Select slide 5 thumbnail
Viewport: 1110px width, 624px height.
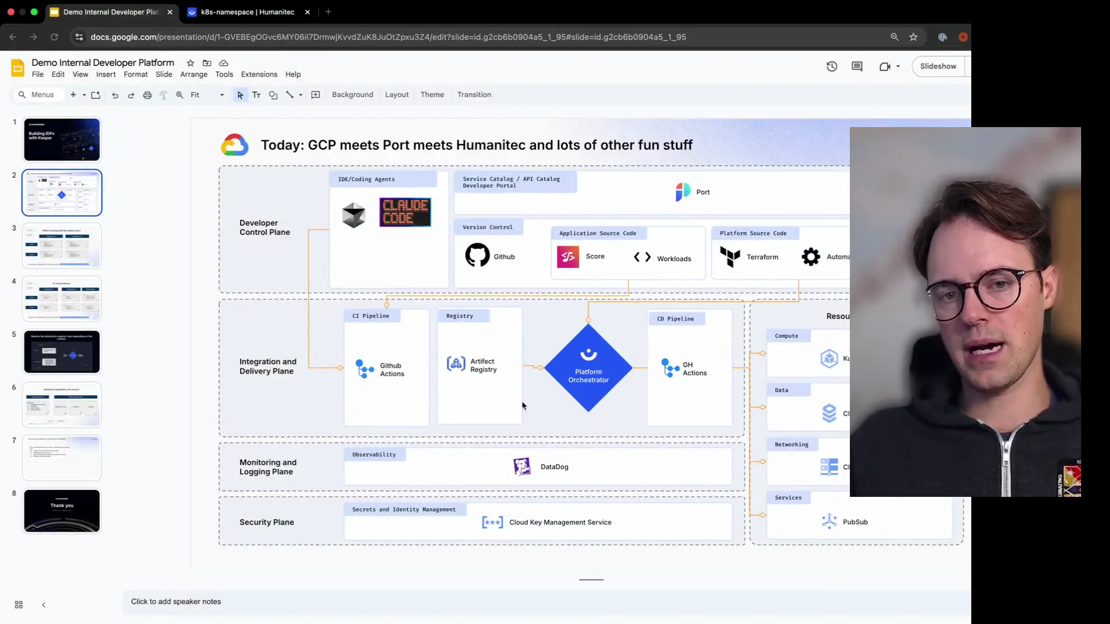click(62, 352)
